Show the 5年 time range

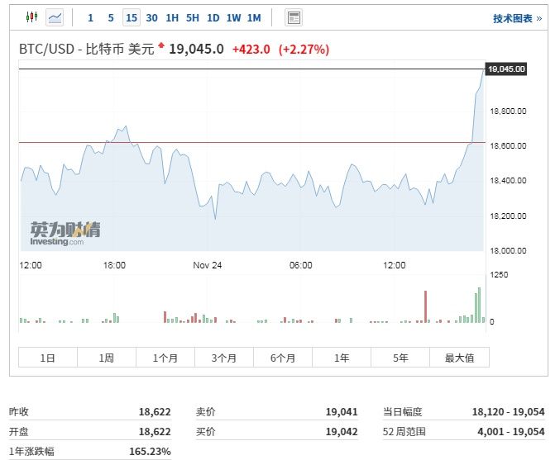pyautogui.click(x=400, y=357)
